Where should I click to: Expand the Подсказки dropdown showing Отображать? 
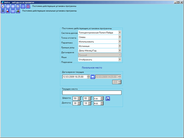(x=100, y=60)
